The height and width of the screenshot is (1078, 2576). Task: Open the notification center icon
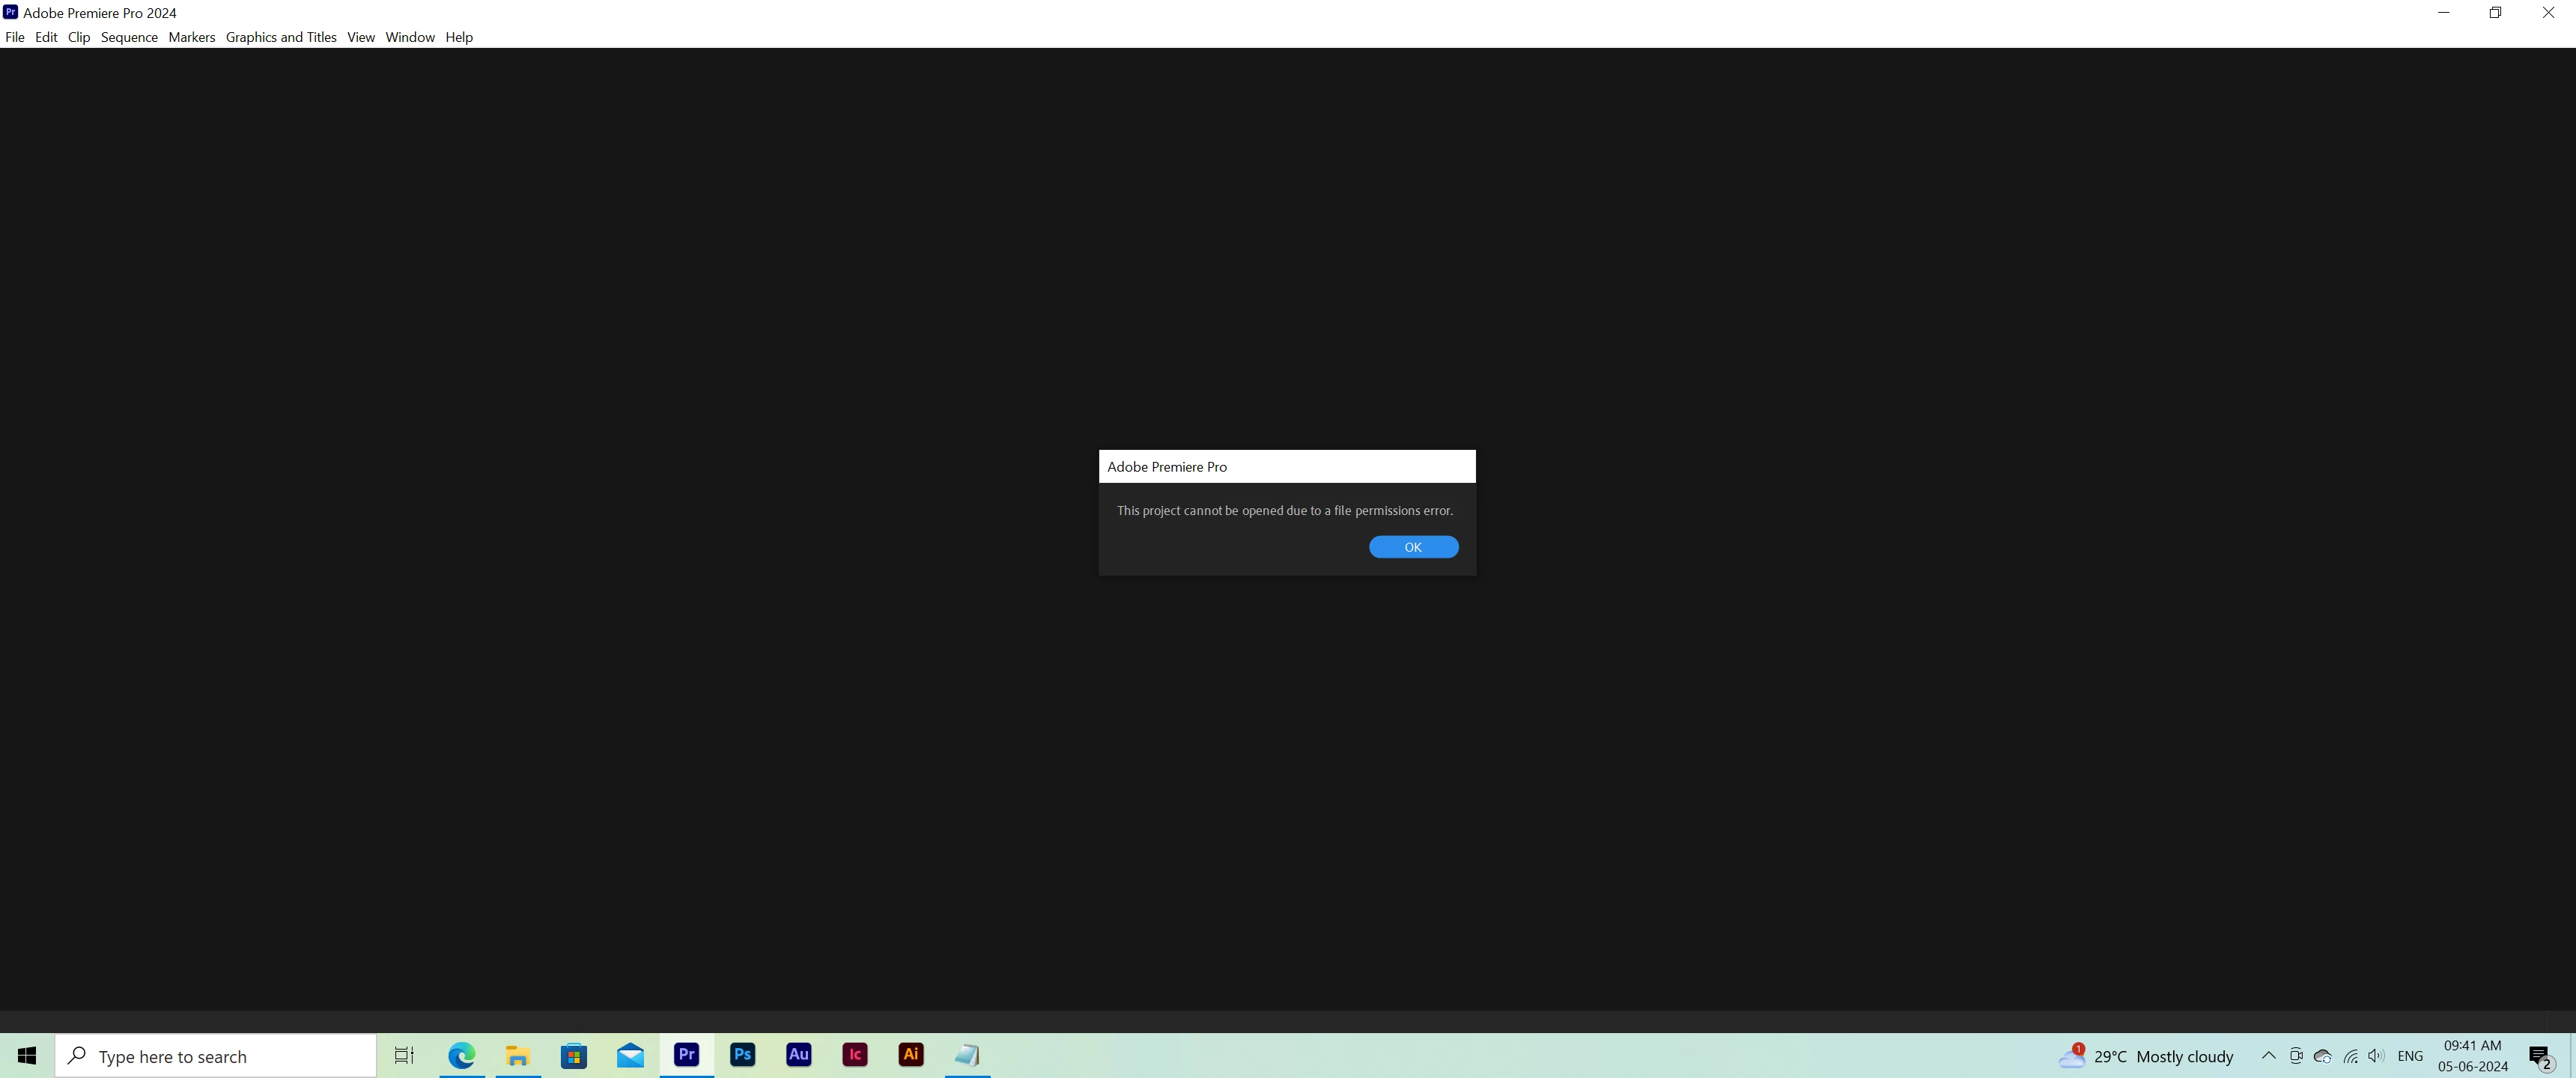[x=2540, y=1056]
